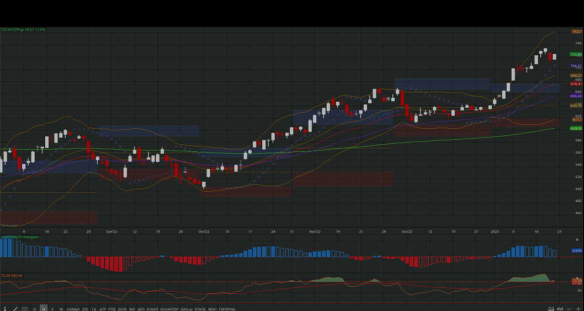Select the M timeframe

pos(61,309)
